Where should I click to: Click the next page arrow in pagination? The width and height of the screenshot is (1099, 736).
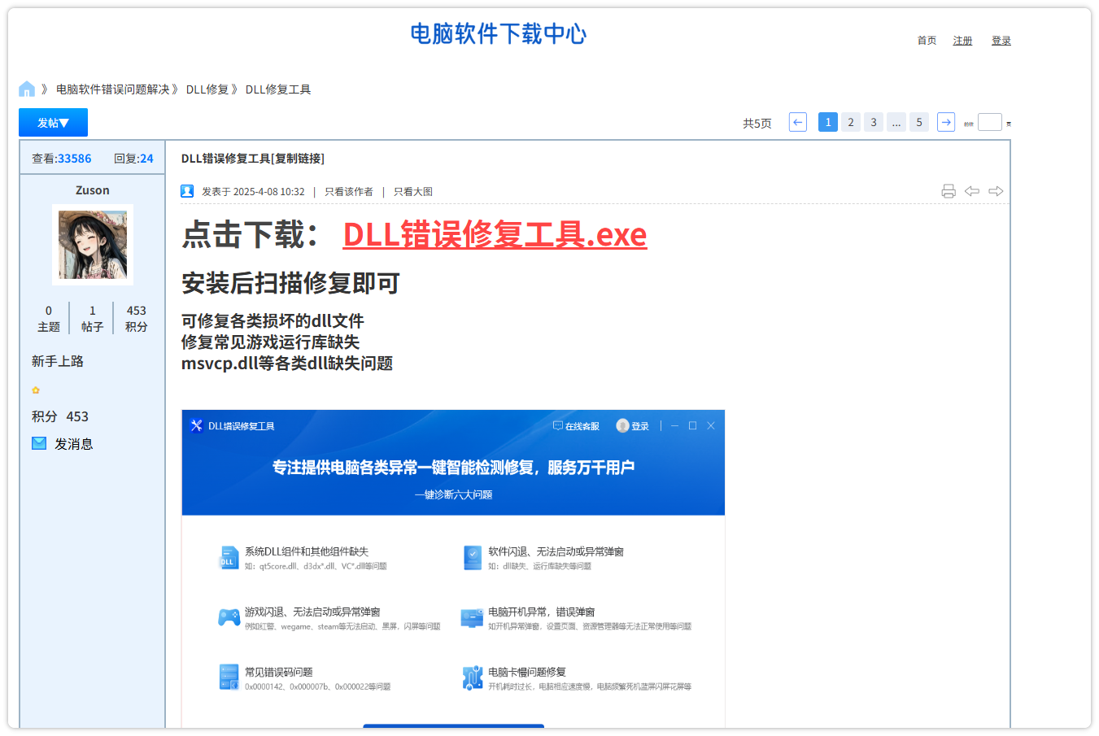tap(946, 122)
